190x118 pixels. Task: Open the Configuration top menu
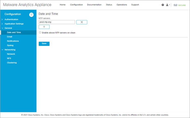[x=77, y=5]
